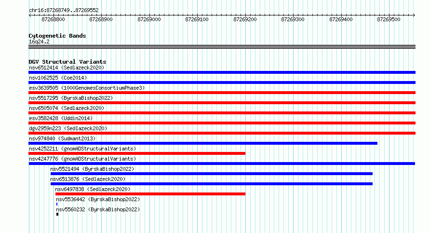Click ruler position 87269500
This screenshot has width=429, height=233.
pyautogui.click(x=389, y=19)
